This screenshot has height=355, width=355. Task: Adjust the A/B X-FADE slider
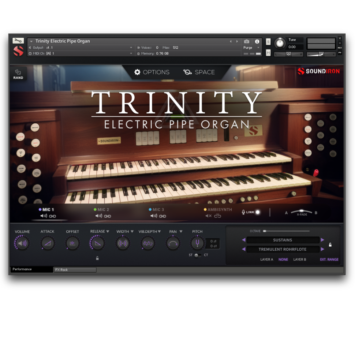[x=302, y=212]
